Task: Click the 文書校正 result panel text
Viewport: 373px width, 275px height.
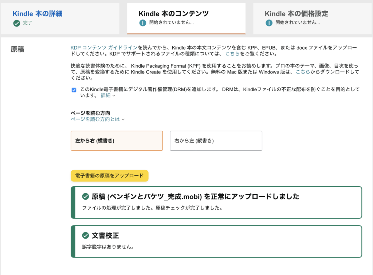Action: (108, 247)
